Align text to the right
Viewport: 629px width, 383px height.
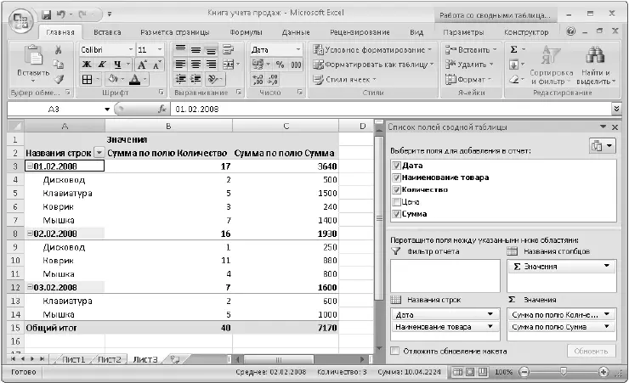click(x=211, y=65)
